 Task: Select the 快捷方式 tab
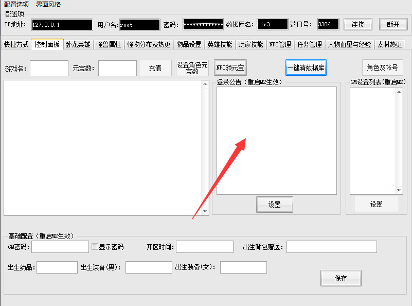16,44
